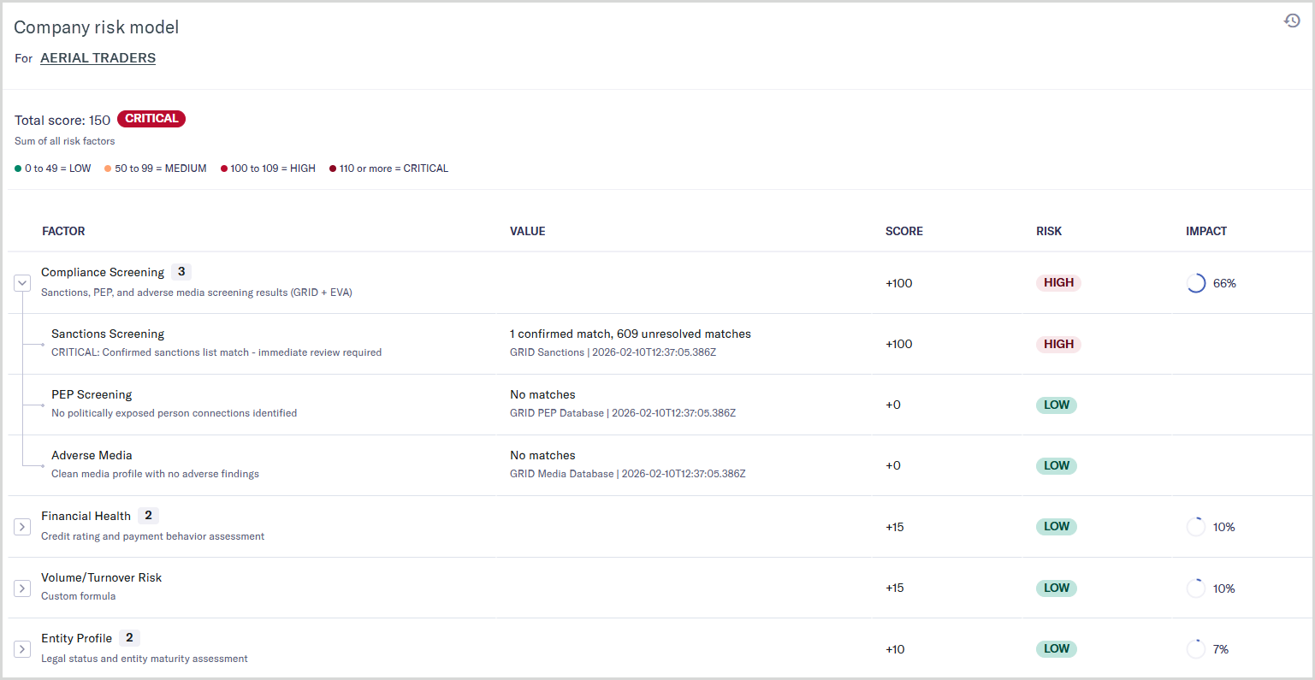Click the +0 score for Adverse Media

coord(893,466)
